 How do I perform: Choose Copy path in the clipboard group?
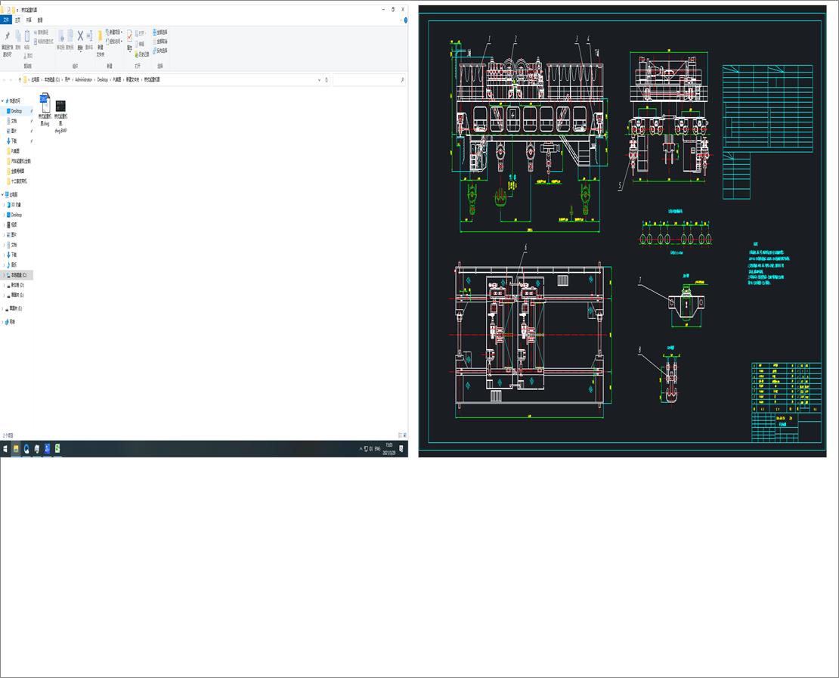(43, 32)
